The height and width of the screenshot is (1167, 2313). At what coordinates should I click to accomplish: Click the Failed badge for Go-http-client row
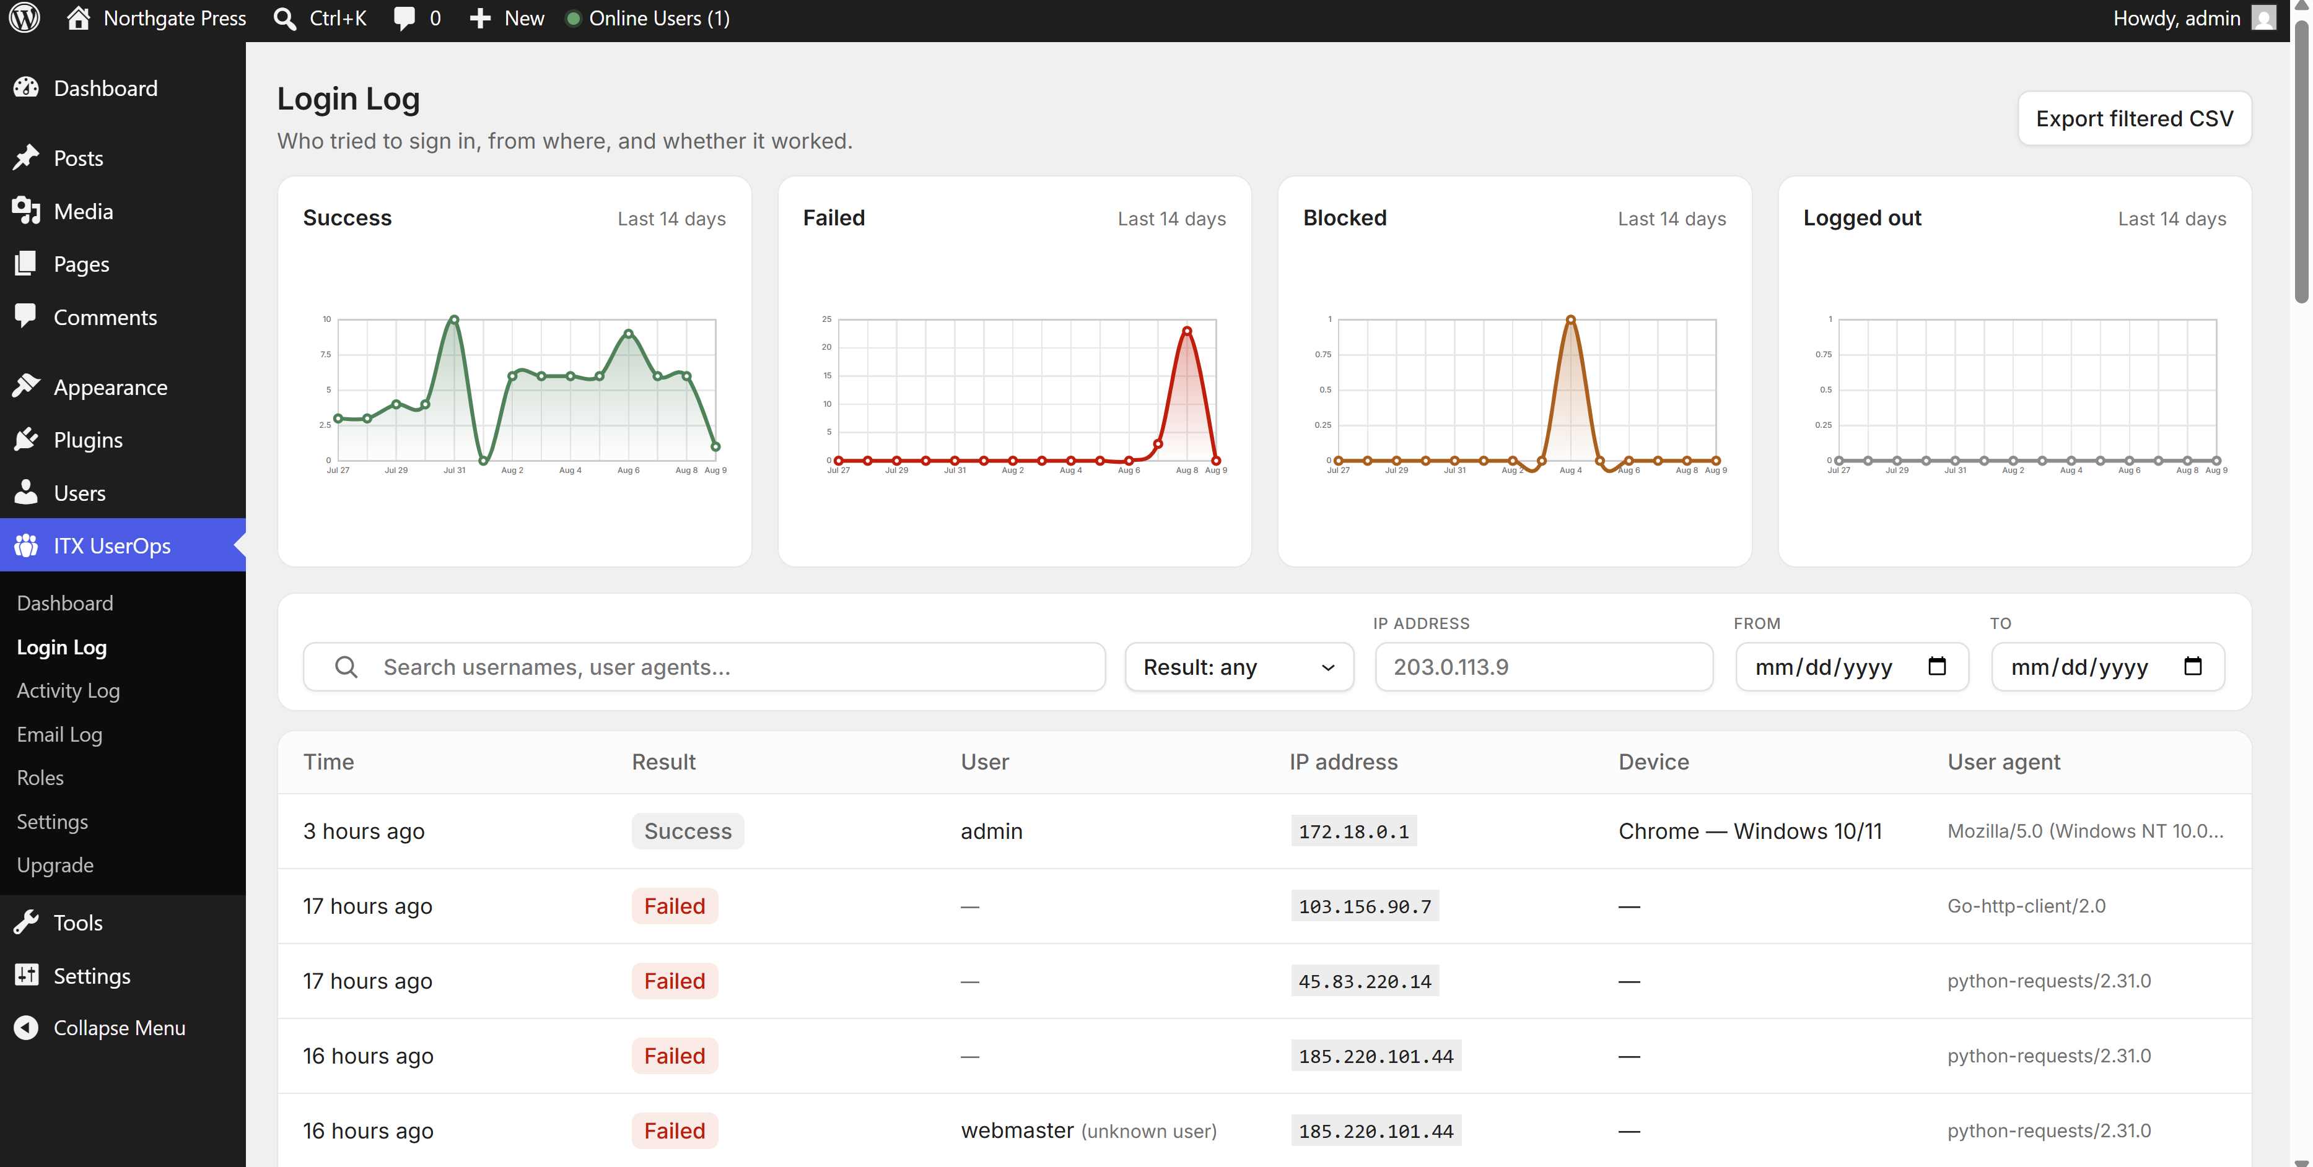[x=675, y=906]
